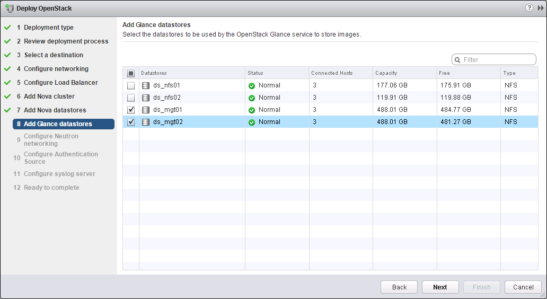Toggle the select-all checkbox in table header

131,73
